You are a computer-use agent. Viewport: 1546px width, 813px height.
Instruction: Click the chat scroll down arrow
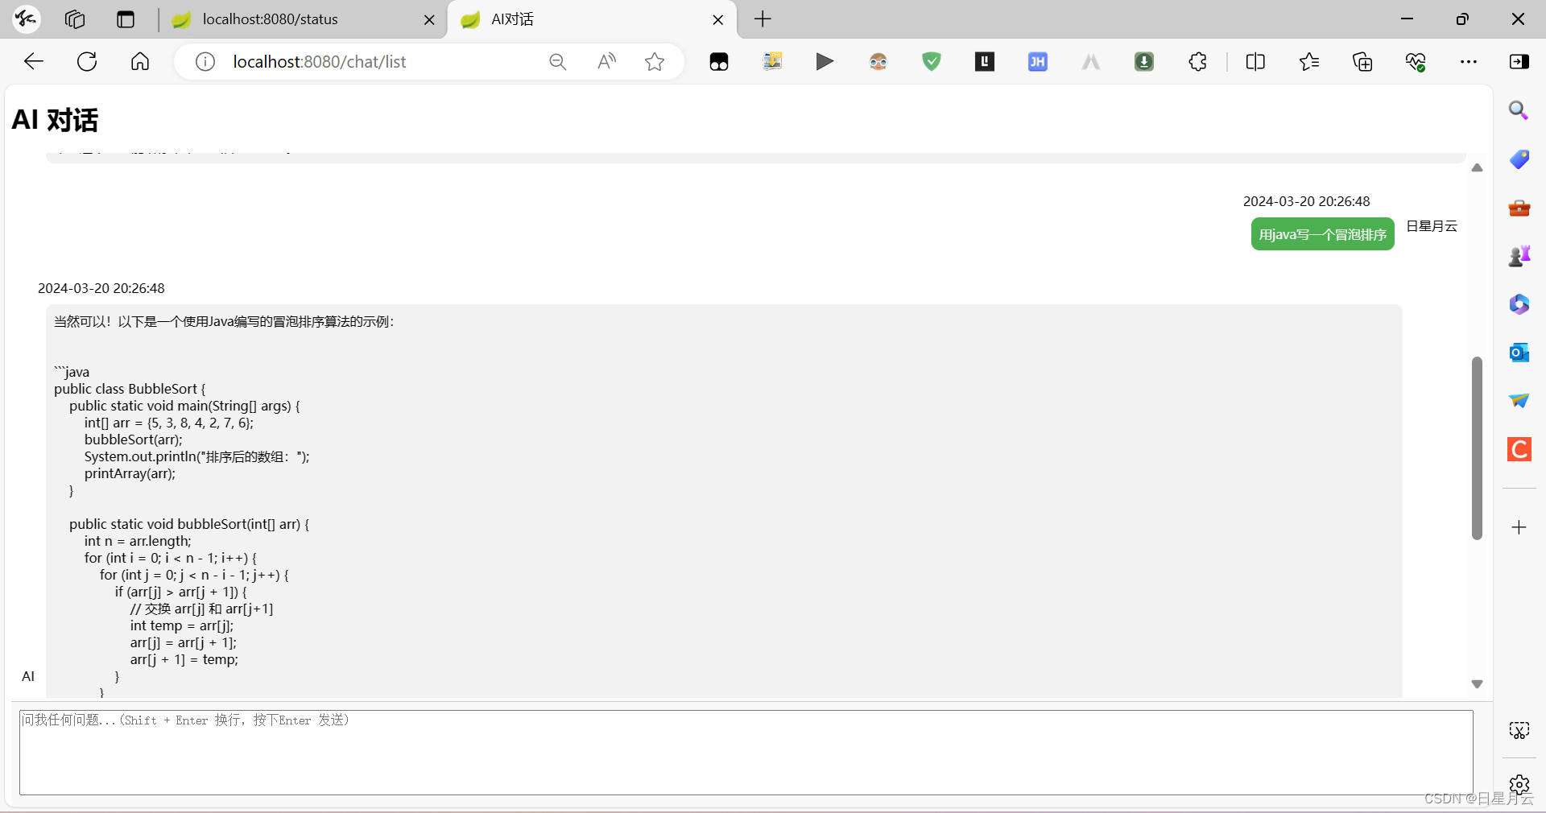[1477, 684]
